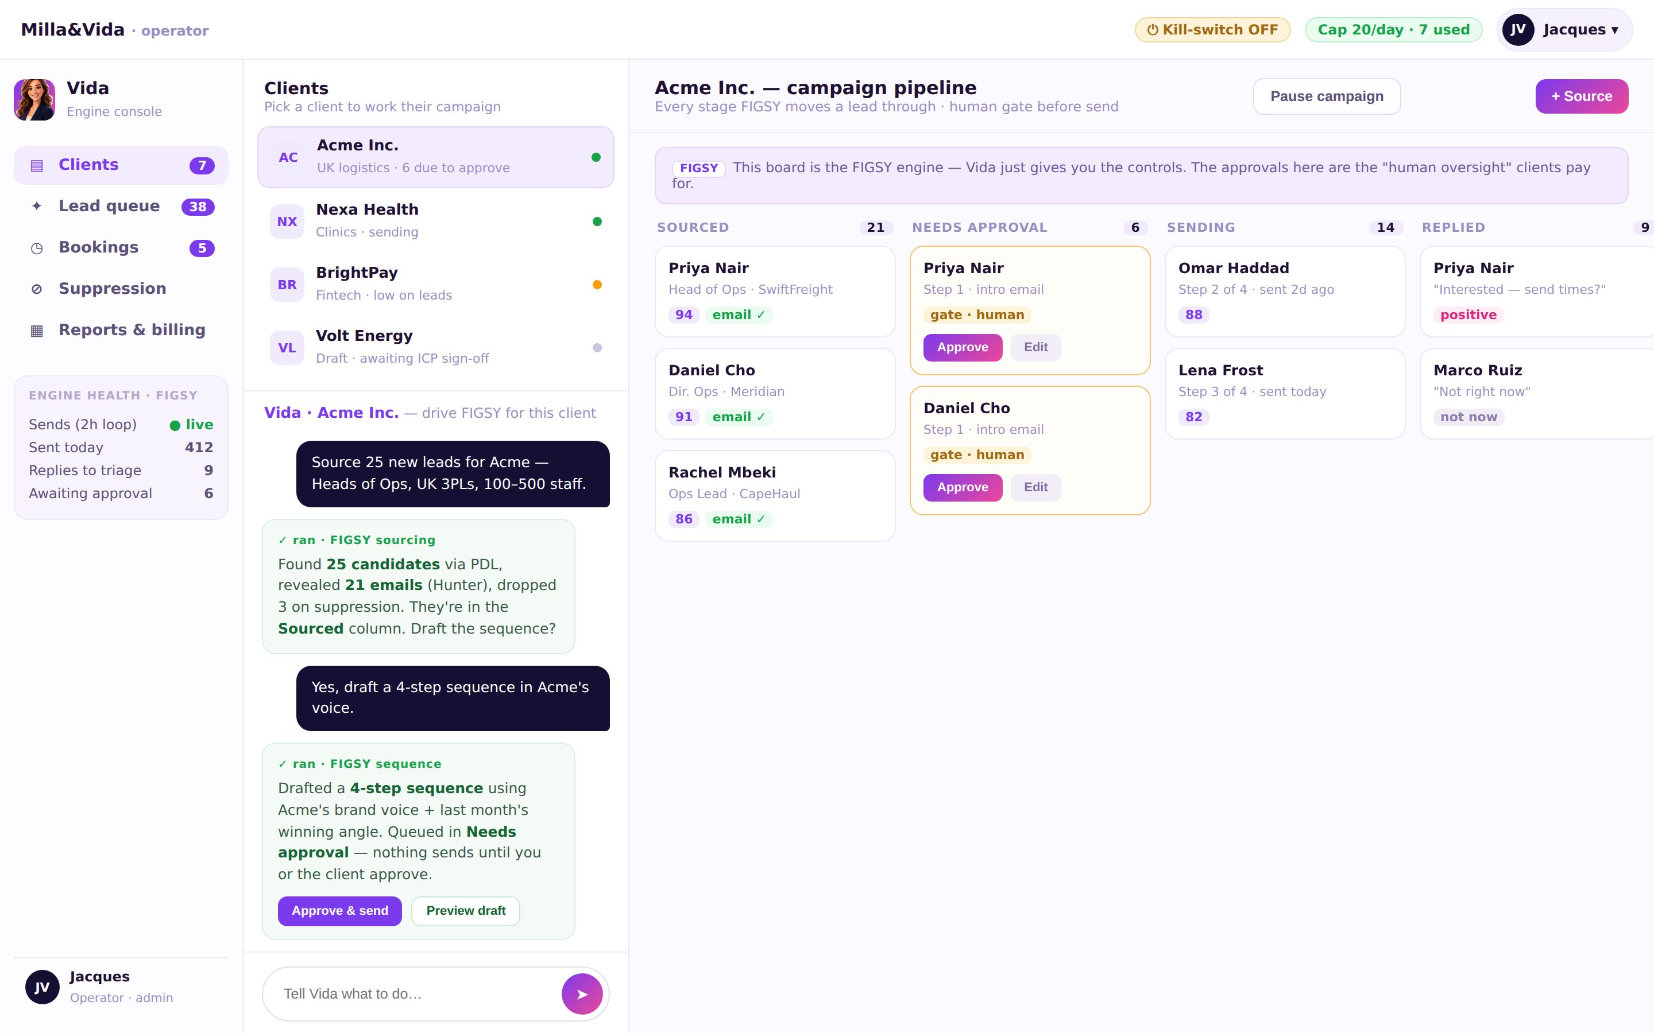Open Suppression list page
This screenshot has width=1654, height=1033.
(x=121, y=289)
